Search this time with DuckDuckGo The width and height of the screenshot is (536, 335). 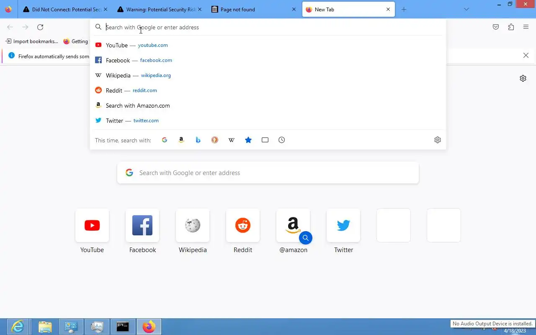pyautogui.click(x=215, y=140)
